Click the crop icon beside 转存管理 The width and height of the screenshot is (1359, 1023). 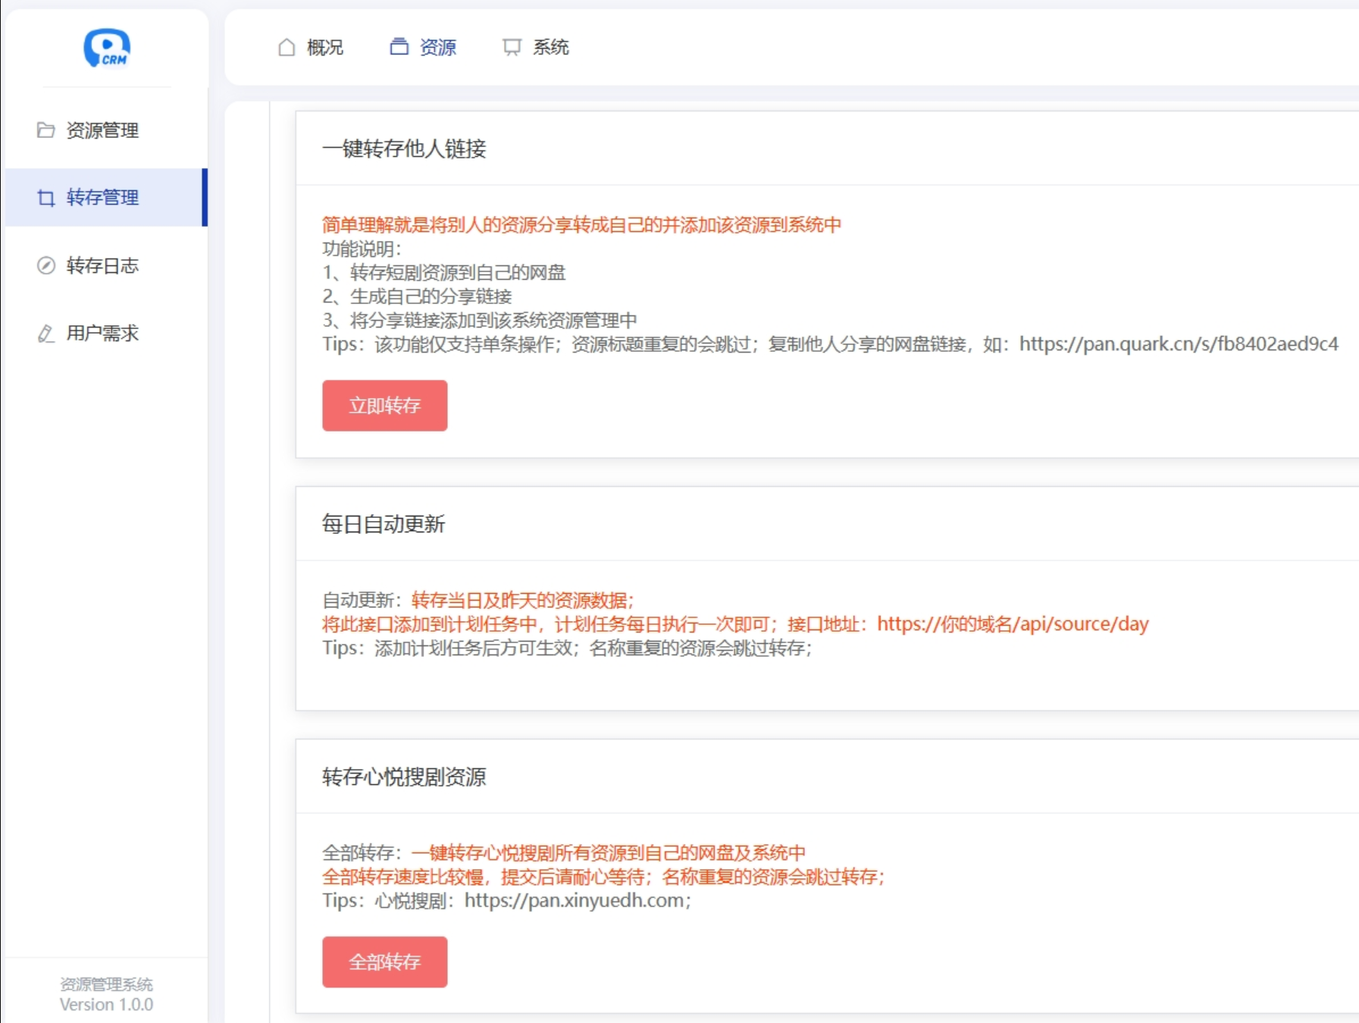coord(45,198)
